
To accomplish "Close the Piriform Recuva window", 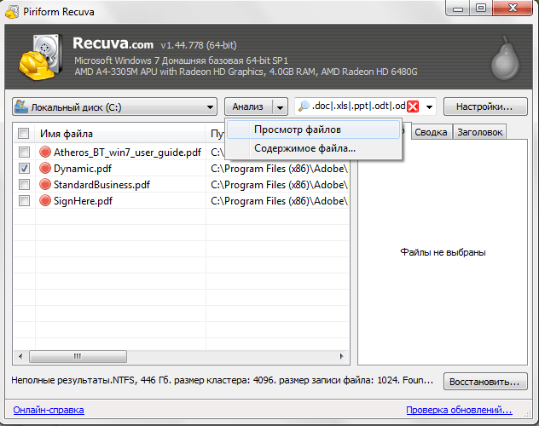I will pos(513,9).
